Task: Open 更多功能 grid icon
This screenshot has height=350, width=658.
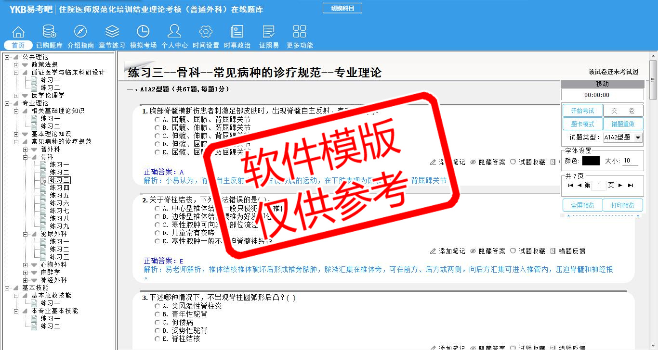Action: tap(300, 32)
